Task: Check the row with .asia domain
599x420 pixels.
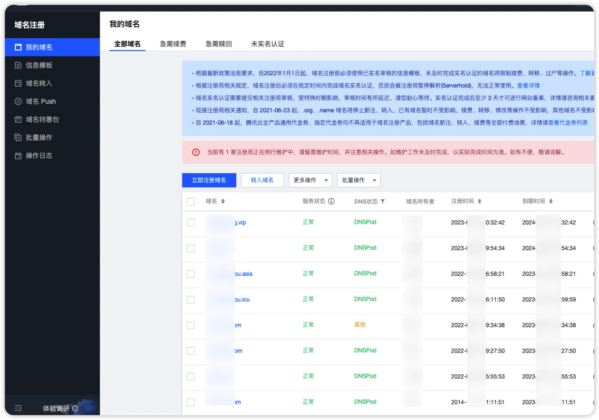Action: tap(191, 274)
